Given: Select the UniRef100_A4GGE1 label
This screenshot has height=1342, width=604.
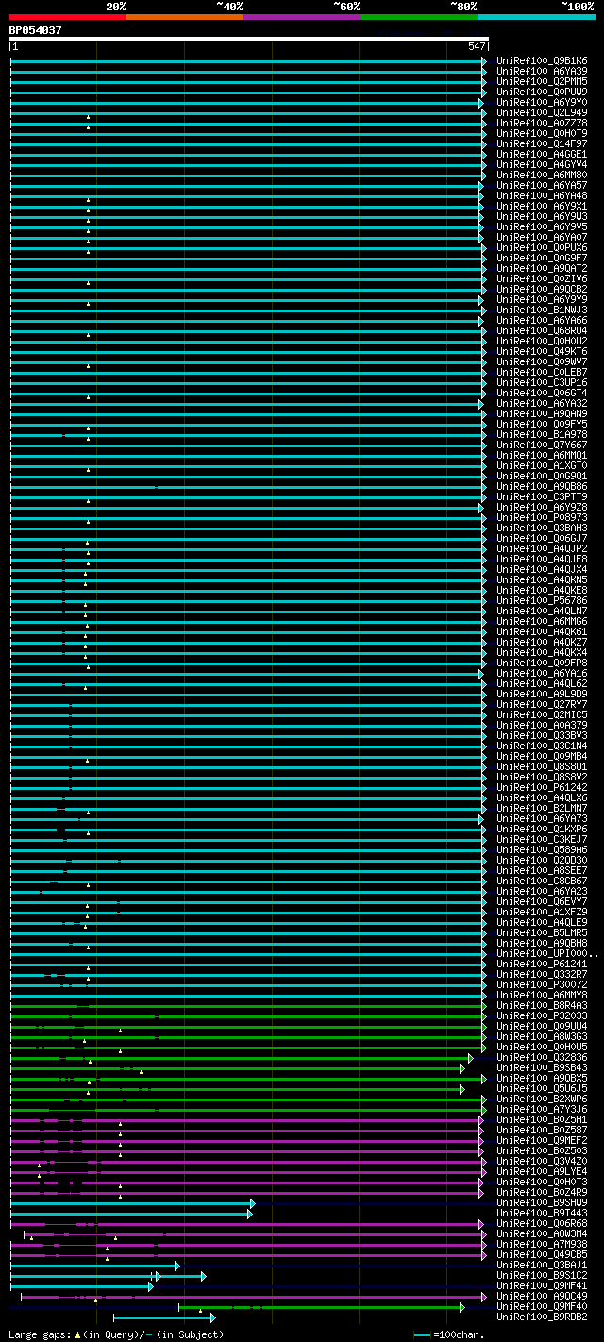Looking at the screenshot, I should click(x=542, y=154).
